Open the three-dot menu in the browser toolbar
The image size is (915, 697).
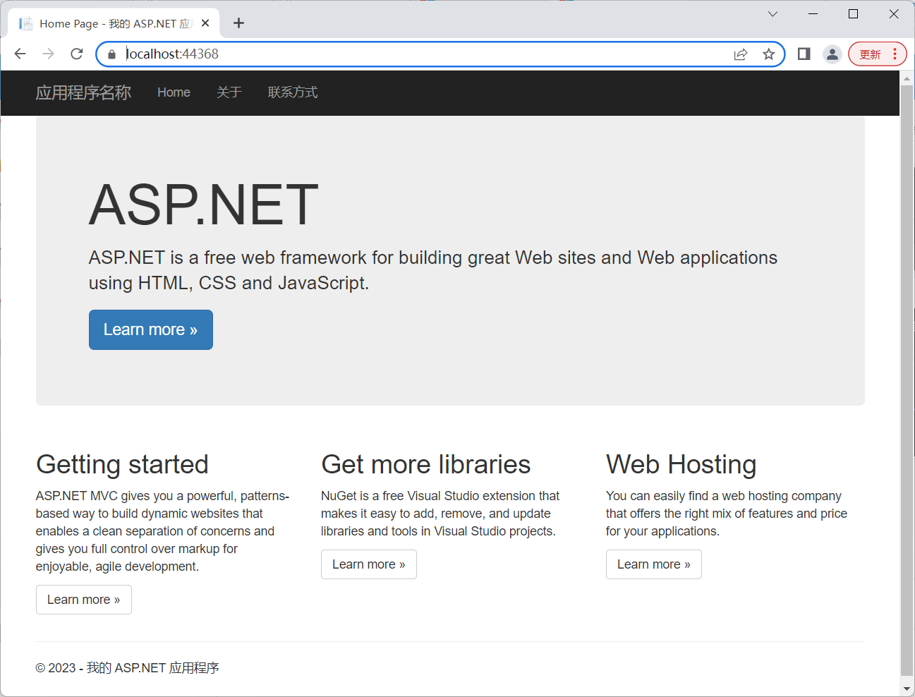tap(895, 54)
